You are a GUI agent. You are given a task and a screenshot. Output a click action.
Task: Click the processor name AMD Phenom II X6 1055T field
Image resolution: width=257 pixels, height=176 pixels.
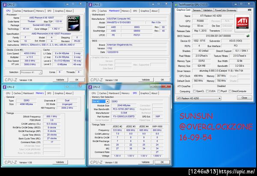tap(42, 18)
